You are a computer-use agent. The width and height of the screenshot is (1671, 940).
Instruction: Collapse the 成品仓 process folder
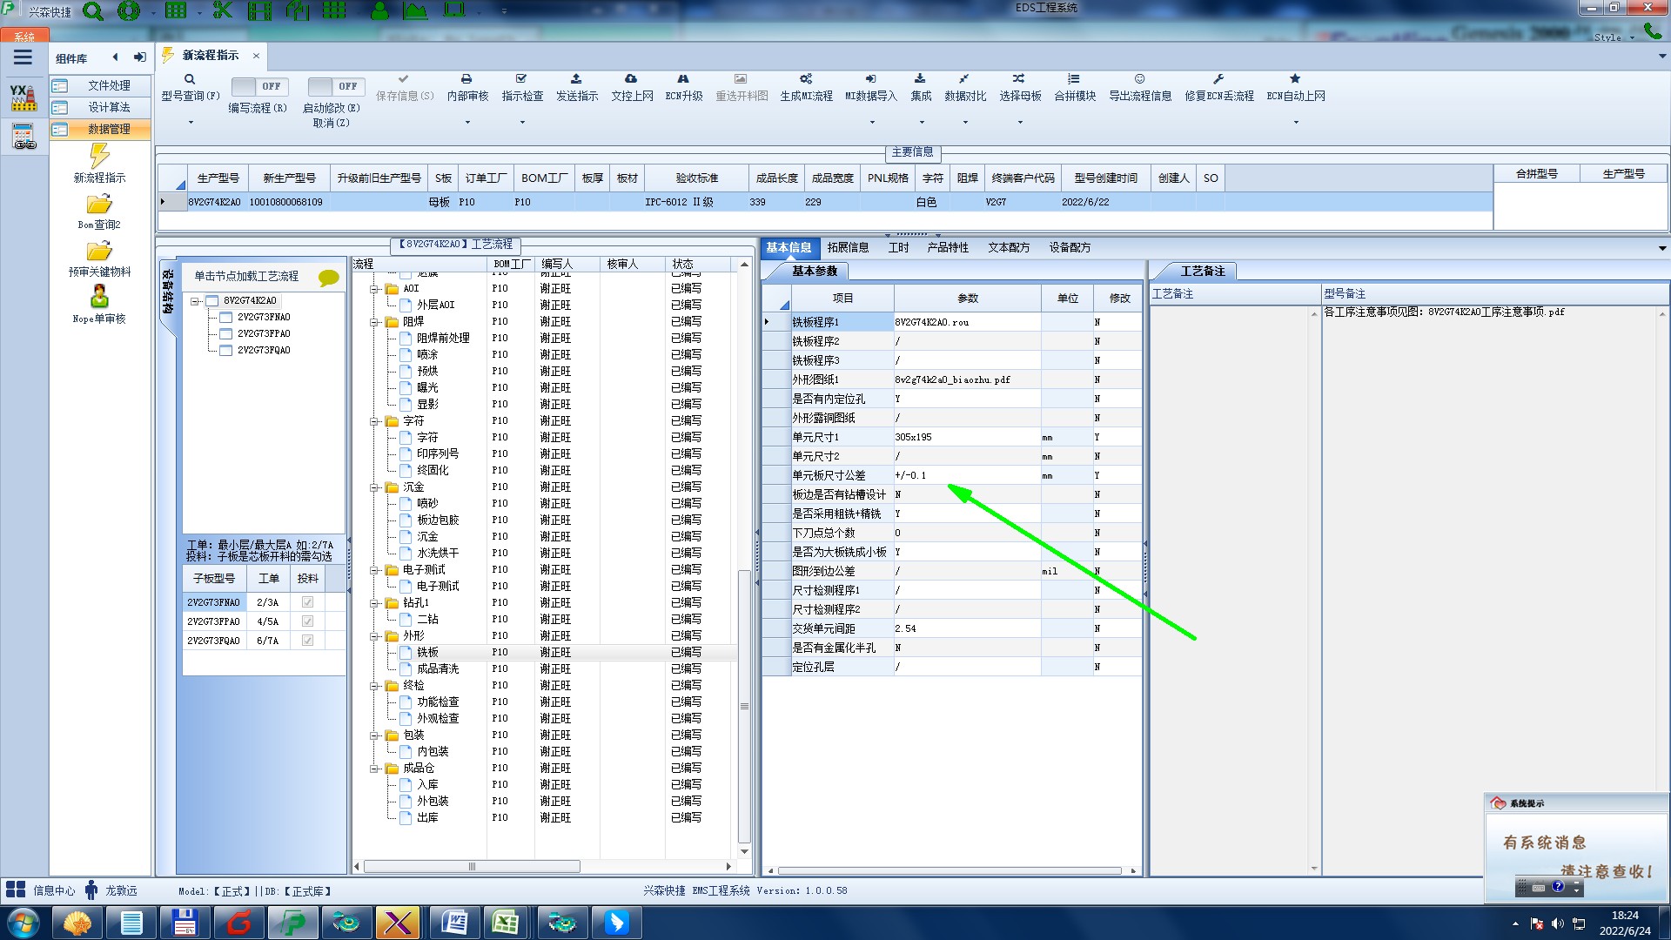[x=374, y=769]
